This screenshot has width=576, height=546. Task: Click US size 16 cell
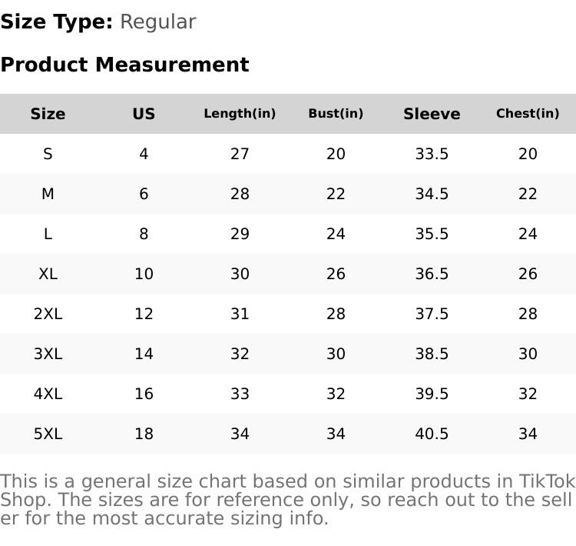click(144, 394)
